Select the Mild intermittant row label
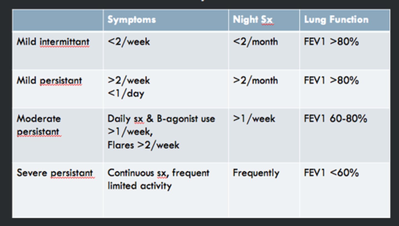The width and height of the screenshot is (399, 226). 53,42
